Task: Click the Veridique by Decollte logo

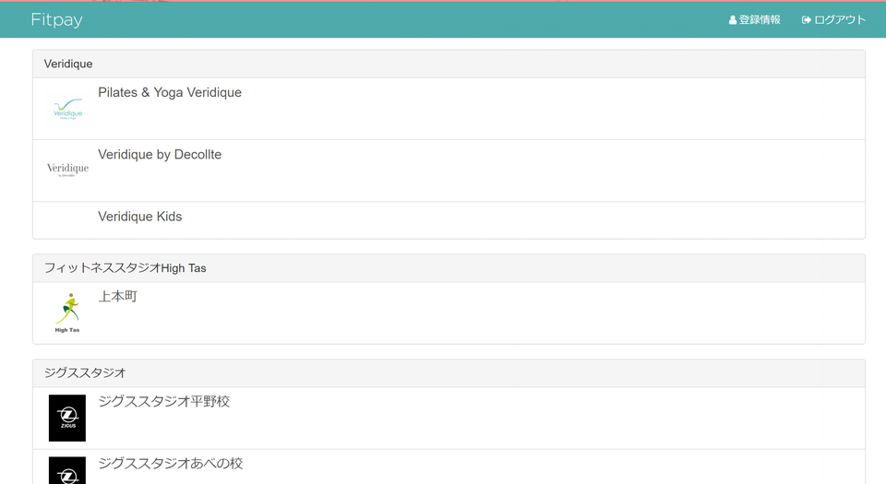Action: pos(67,170)
